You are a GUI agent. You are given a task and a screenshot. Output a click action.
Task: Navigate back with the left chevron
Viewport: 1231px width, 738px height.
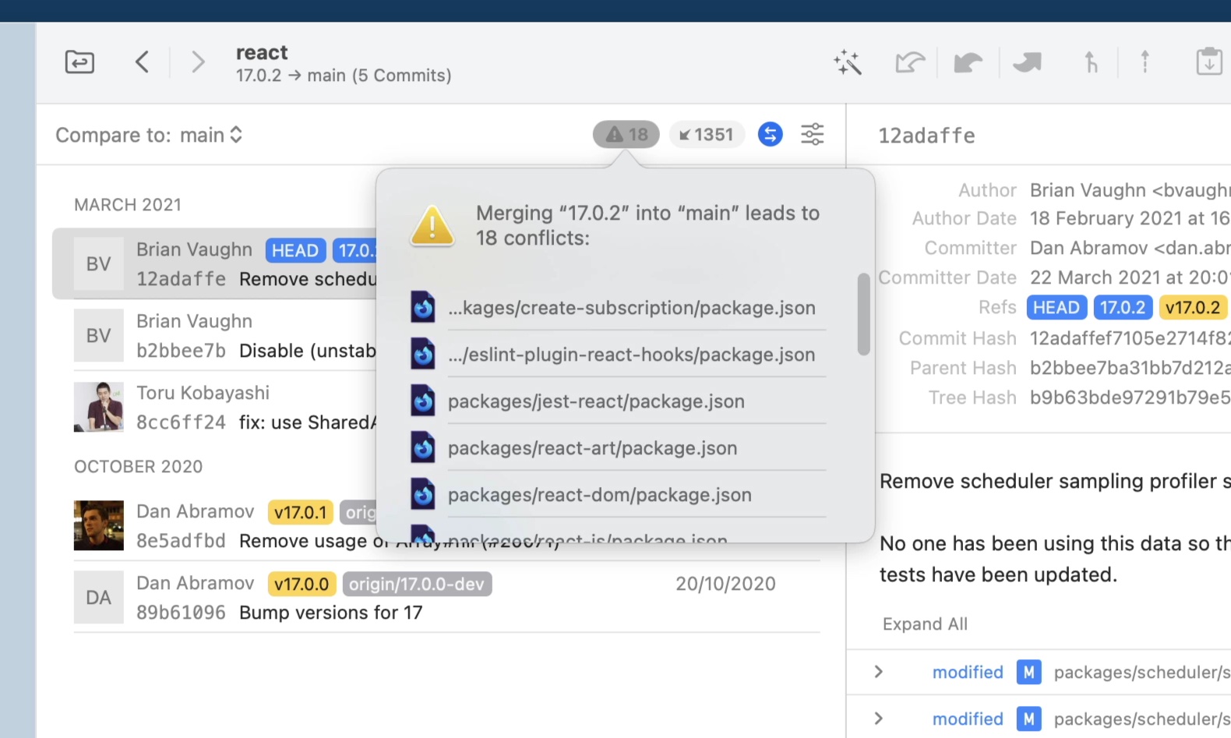pos(142,62)
